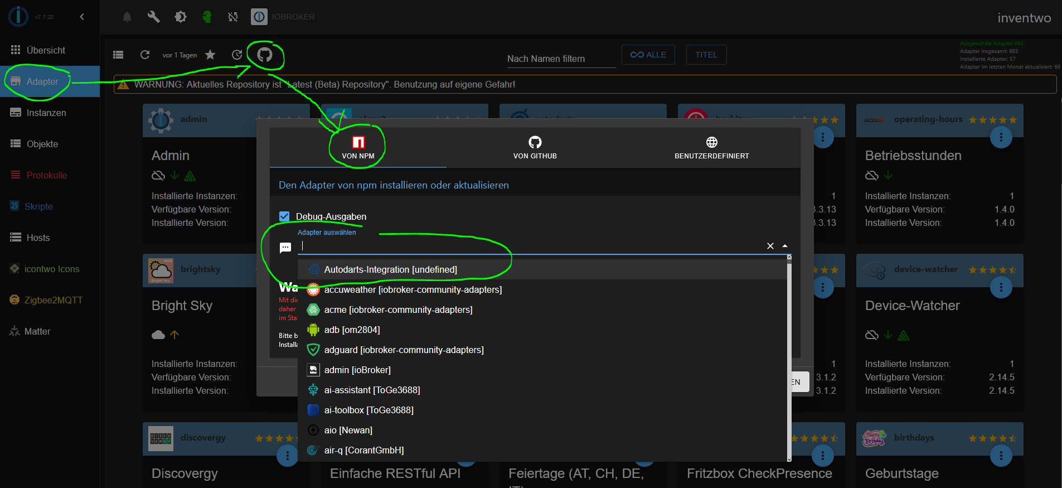The image size is (1062, 488).
Task: Toggle expert mode green head icon
Action: click(x=207, y=17)
